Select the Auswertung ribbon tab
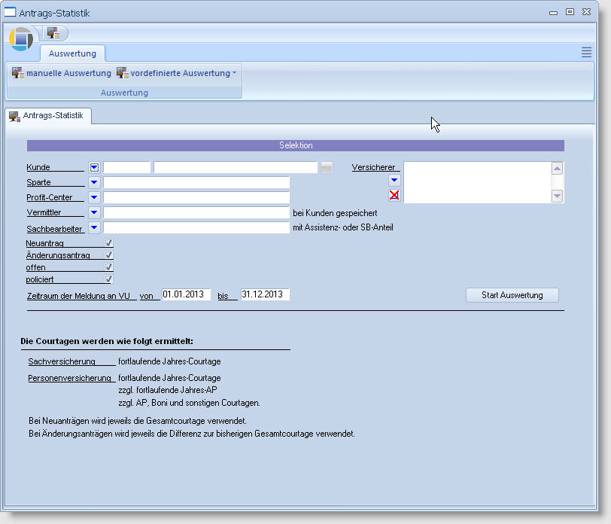 72,53
